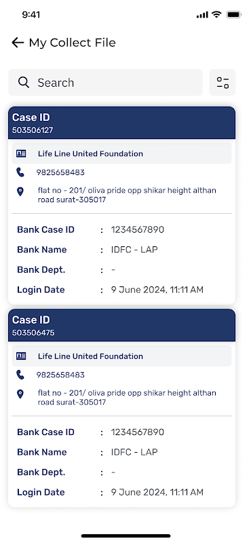Screen dimensions: 251x543
Task: Tap the location pin in case 503506475
Action: (20, 394)
